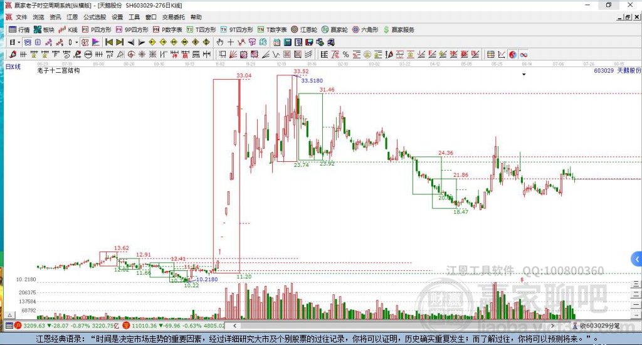Click the percent sign tool icon
The image size is (642, 345).
tap(345, 55)
